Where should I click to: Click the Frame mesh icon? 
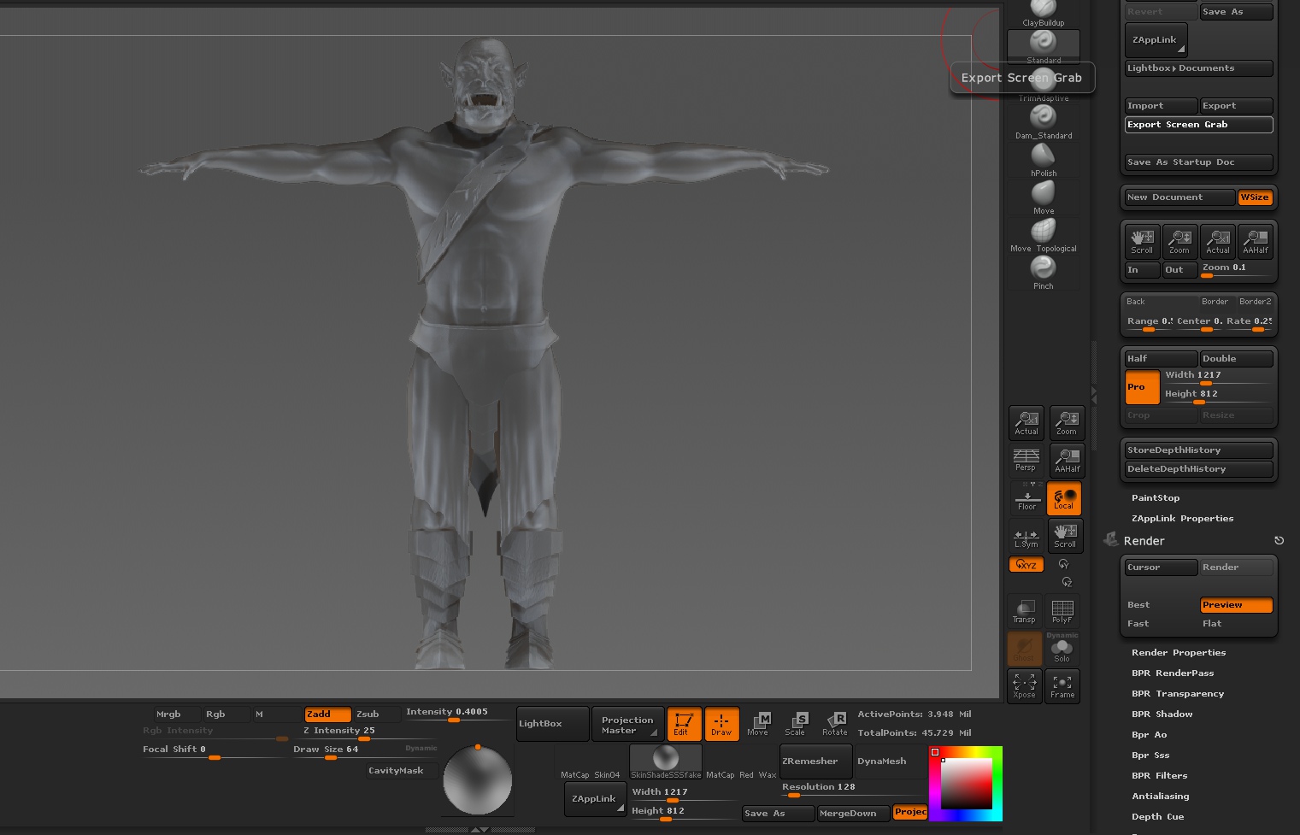click(1062, 685)
